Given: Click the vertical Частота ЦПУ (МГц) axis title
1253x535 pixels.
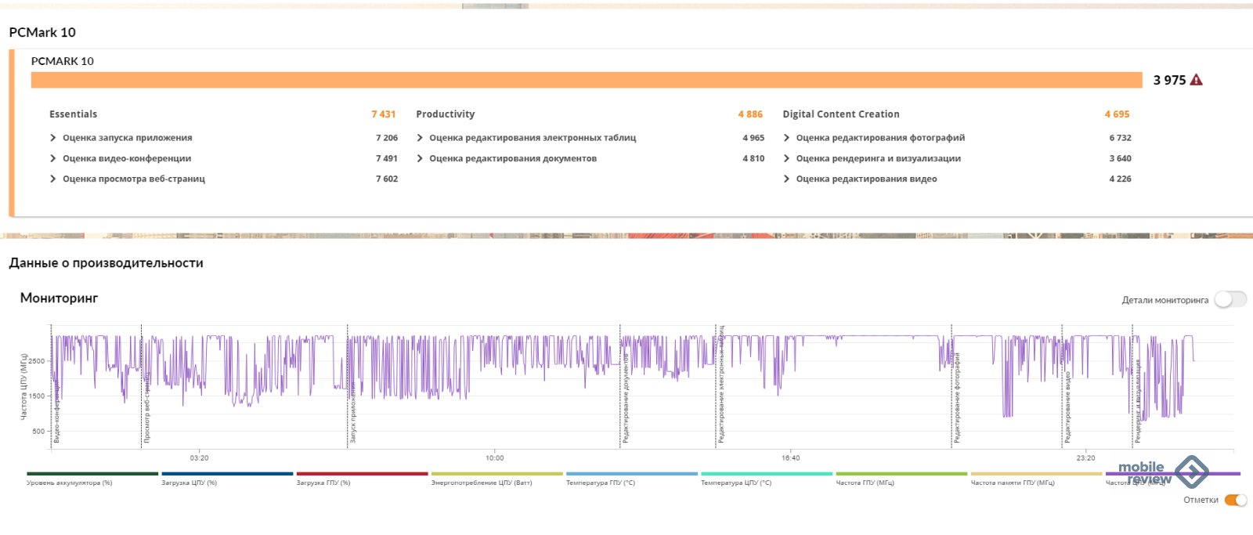Looking at the screenshot, I should [23, 387].
